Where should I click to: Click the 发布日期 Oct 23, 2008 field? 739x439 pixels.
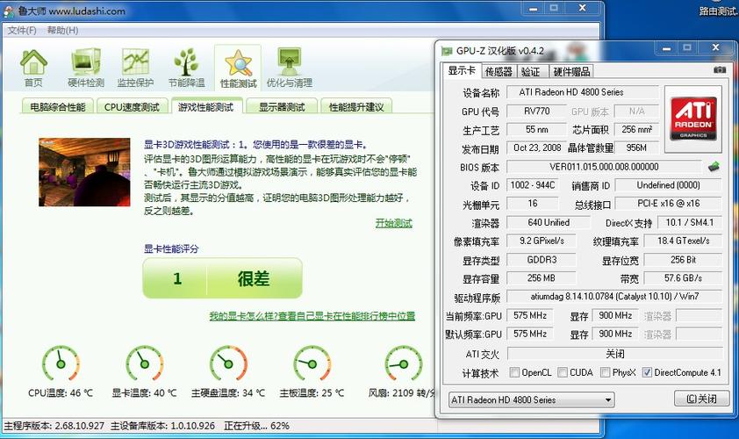point(536,148)
